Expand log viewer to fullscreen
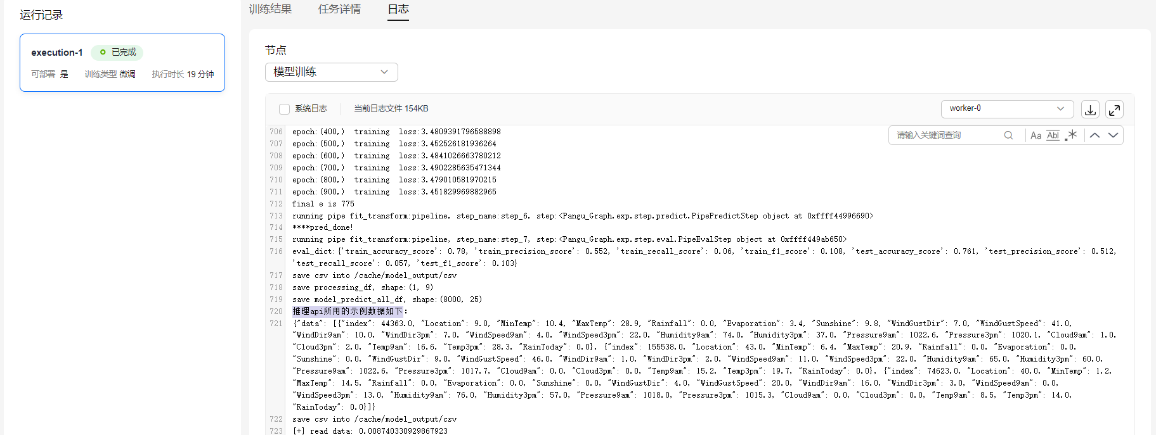 pyautogui.click(x=1114, y=110)
